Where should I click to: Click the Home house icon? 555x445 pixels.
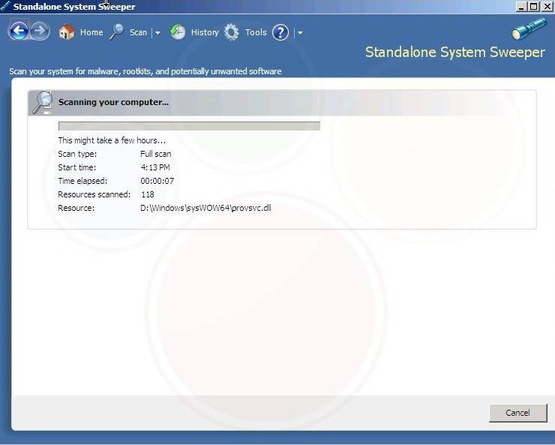click(x=67, y=32)
